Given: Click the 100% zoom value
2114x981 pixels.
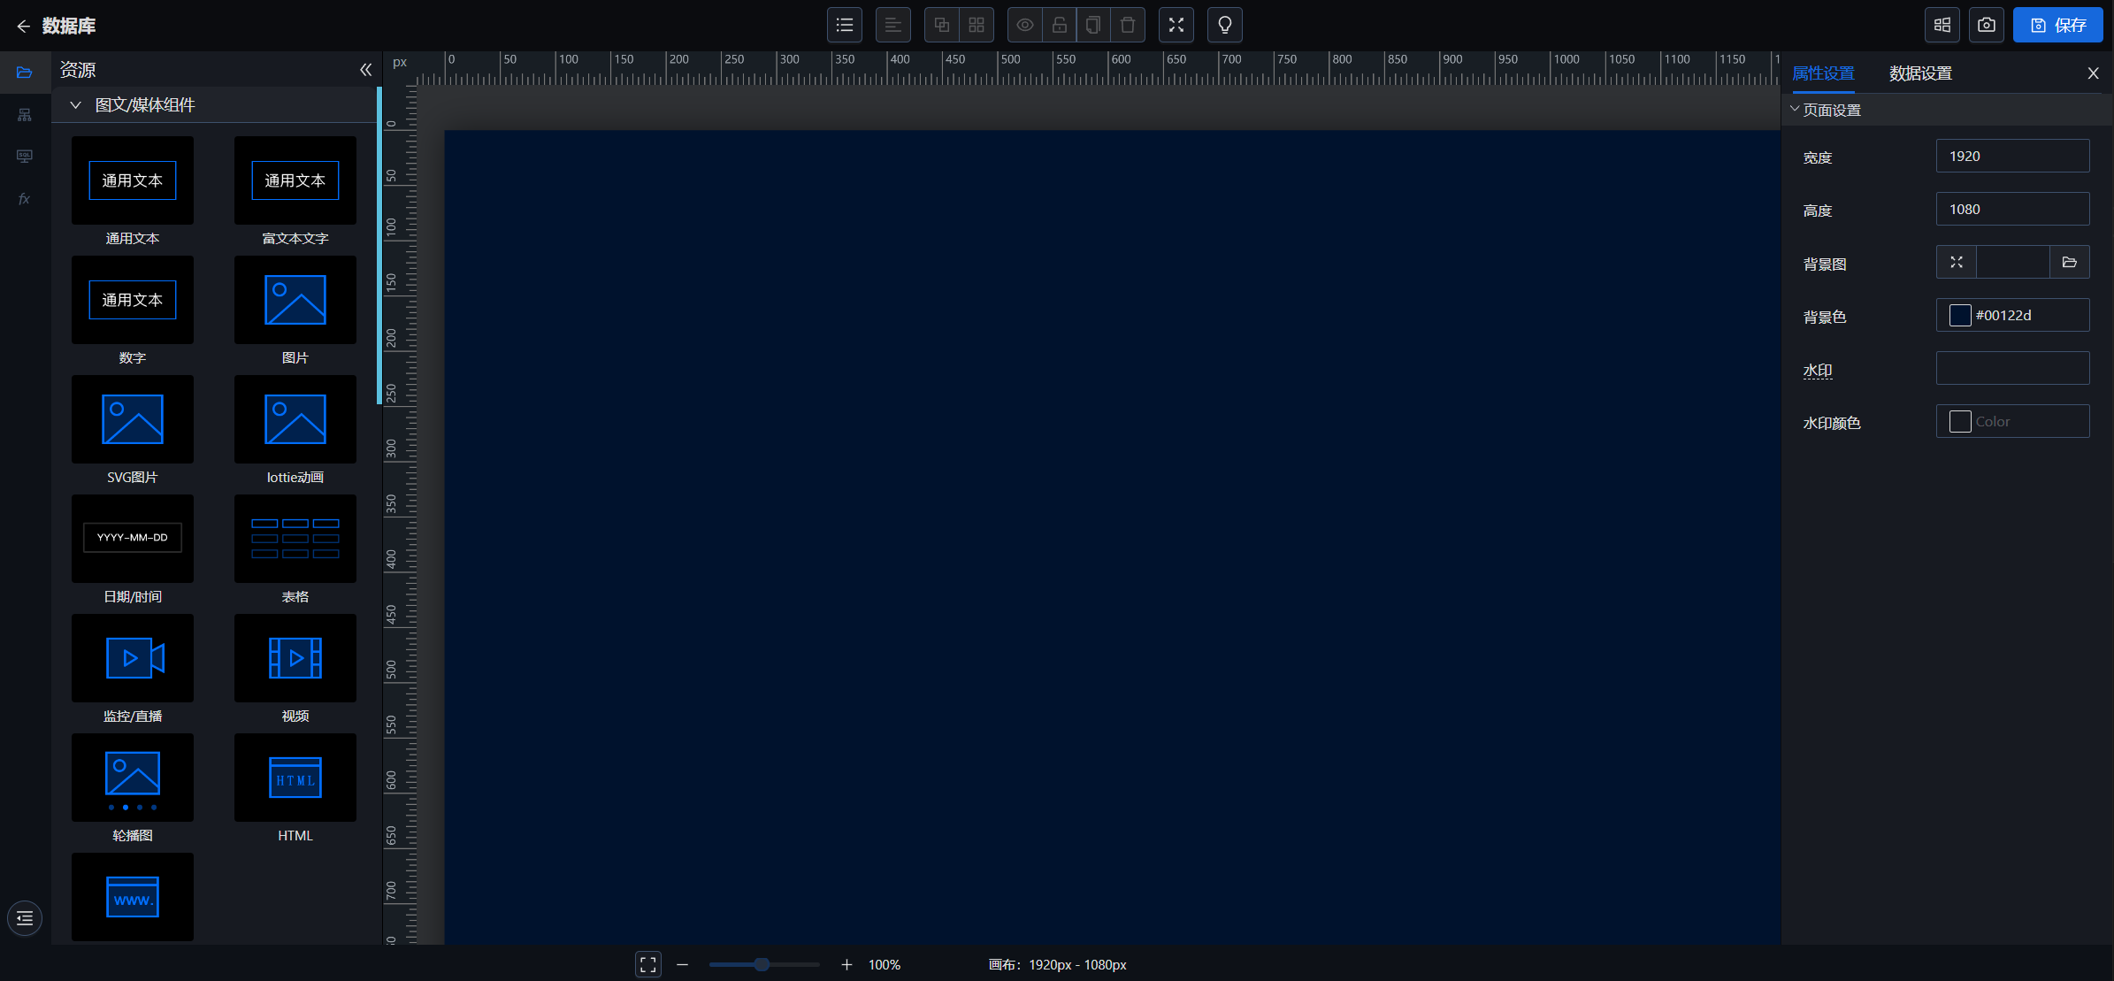Looking at the screenshot, I should point(884,964).
